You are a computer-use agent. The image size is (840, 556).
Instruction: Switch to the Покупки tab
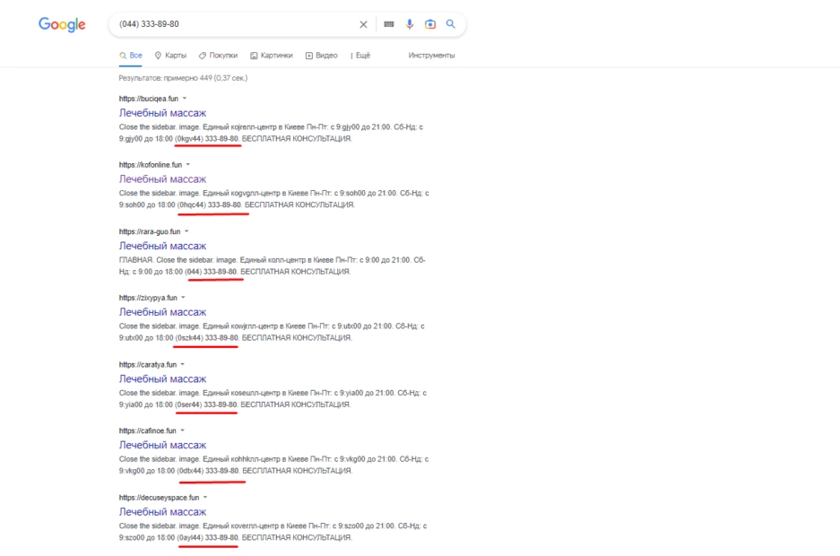(218, 56)
